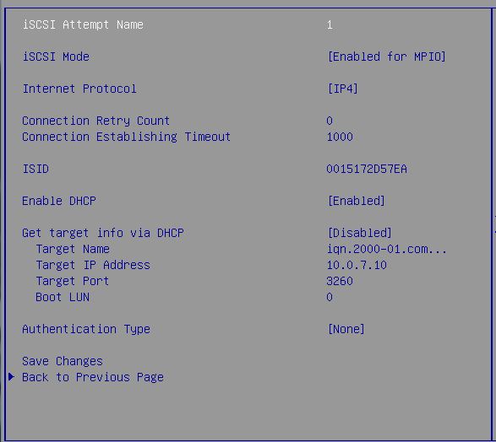This screenshot has width=496, height=442.
Task: Open the [Enabled for MPIO] mode option
Action: [386, 57]
